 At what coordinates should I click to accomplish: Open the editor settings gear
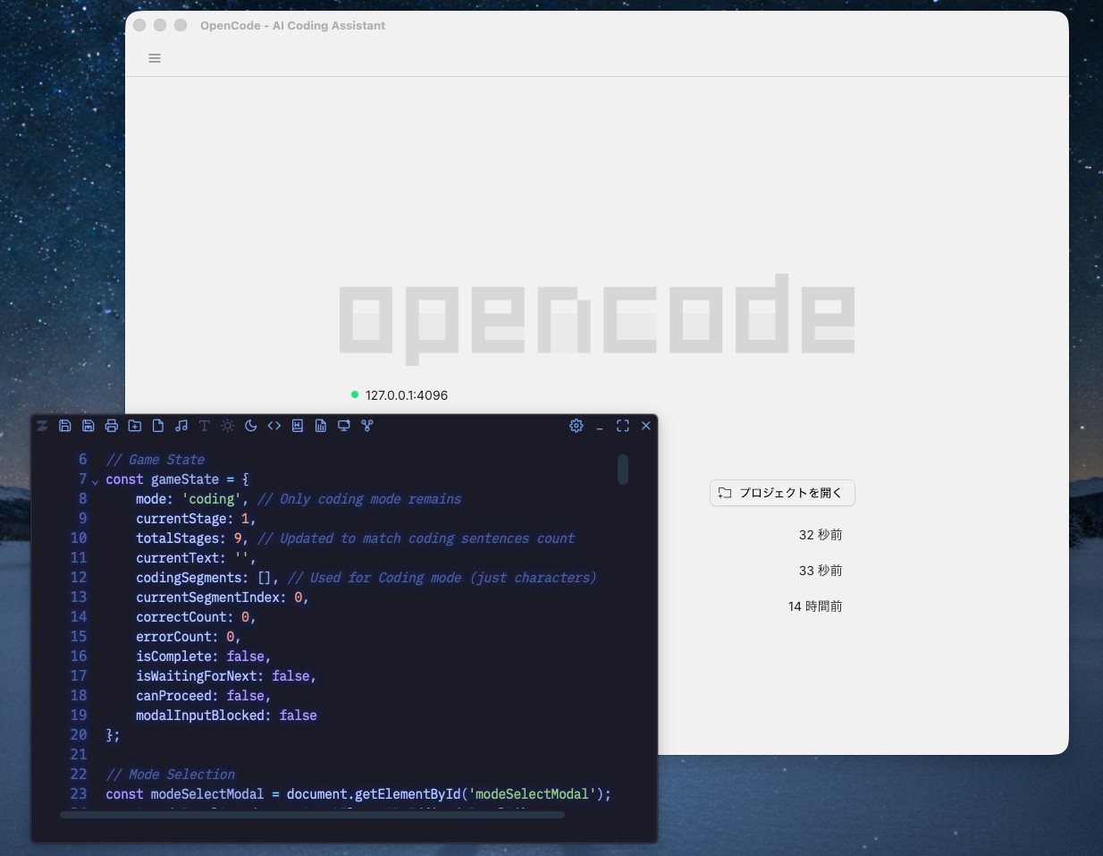(577, 426)
